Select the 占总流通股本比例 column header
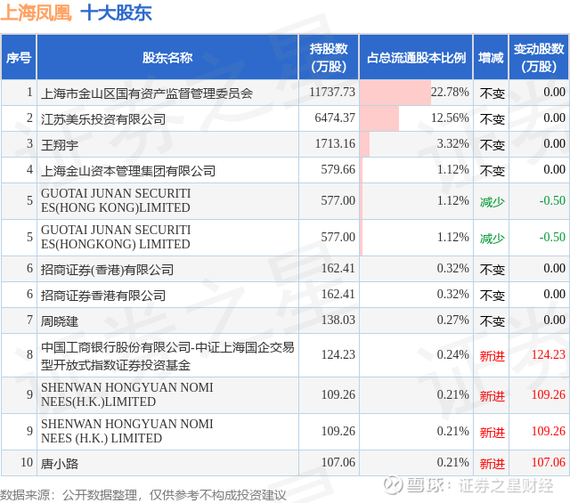Screen dimensions: 570x503 pos(416,58)
